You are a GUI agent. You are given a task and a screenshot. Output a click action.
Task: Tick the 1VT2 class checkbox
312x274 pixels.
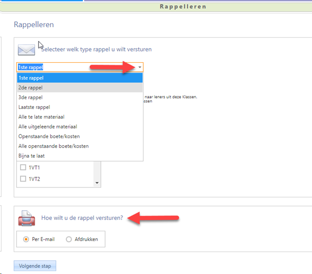click(23, 179)
